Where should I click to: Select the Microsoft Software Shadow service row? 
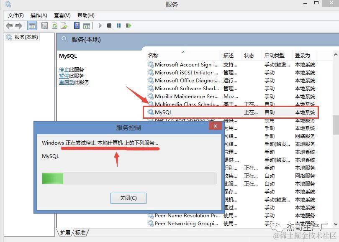point(231,89)
